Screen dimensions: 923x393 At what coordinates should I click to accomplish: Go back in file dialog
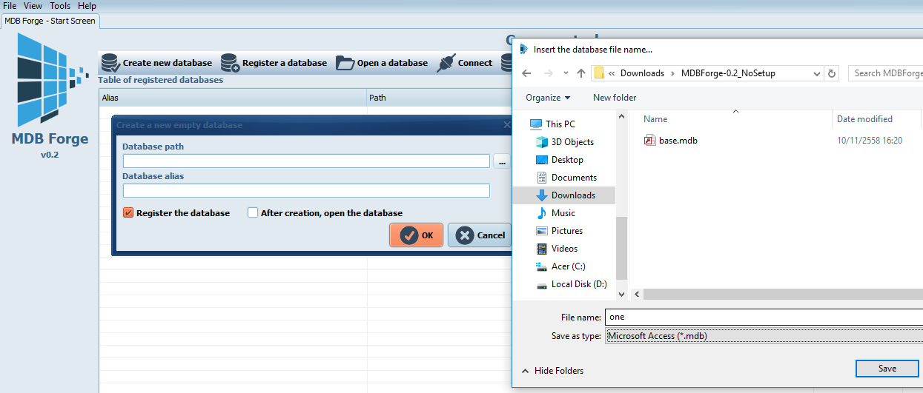click(x=526, y=73)
